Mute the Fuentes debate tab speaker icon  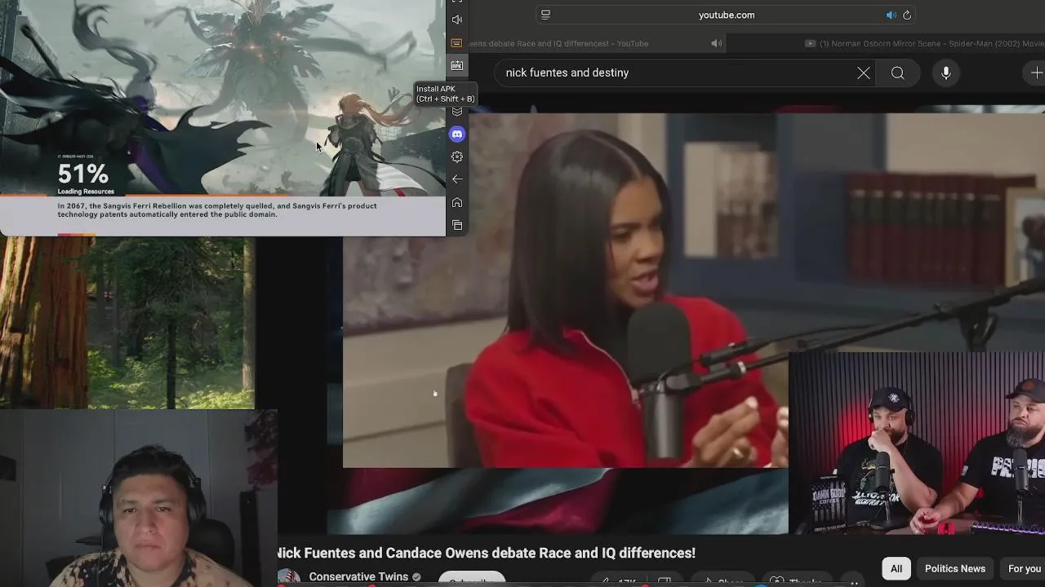pyautogui.click(x=716, y=43)
